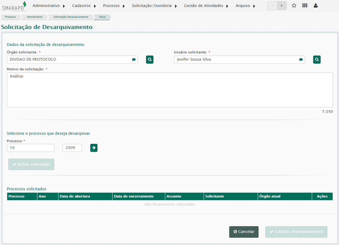Viewport: 339px width, 245px height.
Task: Click into the Motivo da solicitação text area
Action: click(x=169, y=90)
